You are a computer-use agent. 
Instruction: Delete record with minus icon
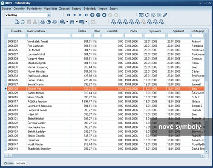point(98,15)
